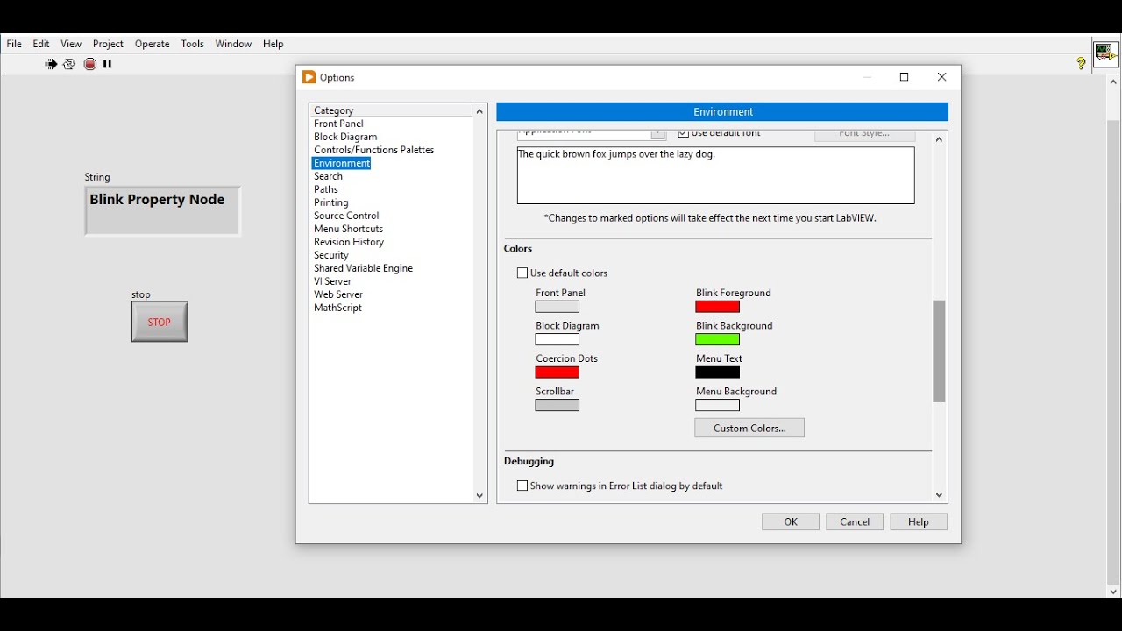Click Environment pane scroll down arrow
This screenshot has height=631, width=1122.
939,495
